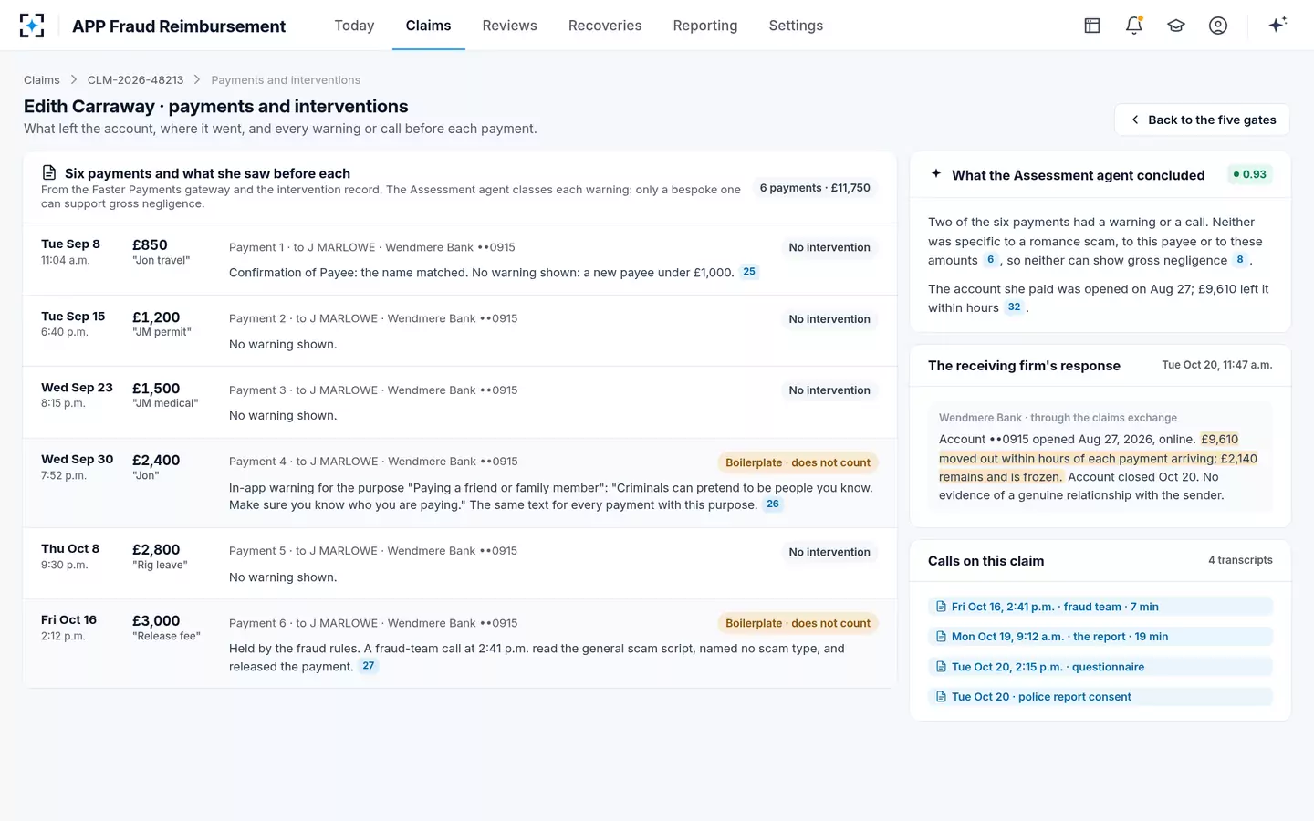
Task: Click the document icon beside Six payments heading
Action: coord(49,172)
